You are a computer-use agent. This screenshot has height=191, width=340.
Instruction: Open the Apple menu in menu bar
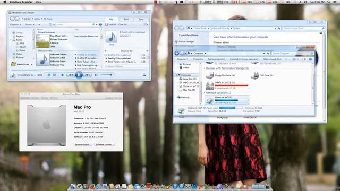coord(5,2)
